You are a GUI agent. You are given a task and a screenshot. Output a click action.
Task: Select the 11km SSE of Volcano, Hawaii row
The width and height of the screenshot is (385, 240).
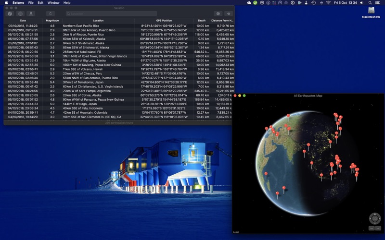[x=119, y=69]
